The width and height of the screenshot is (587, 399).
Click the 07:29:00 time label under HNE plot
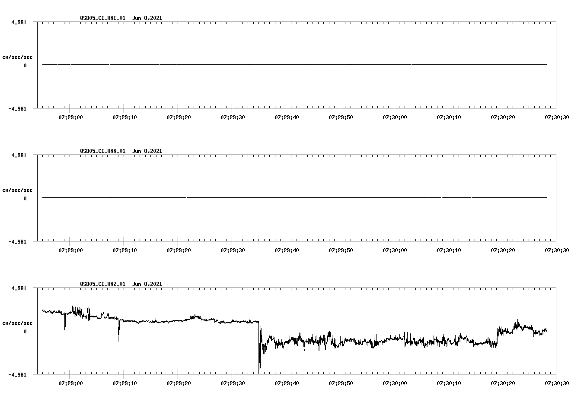70,117
